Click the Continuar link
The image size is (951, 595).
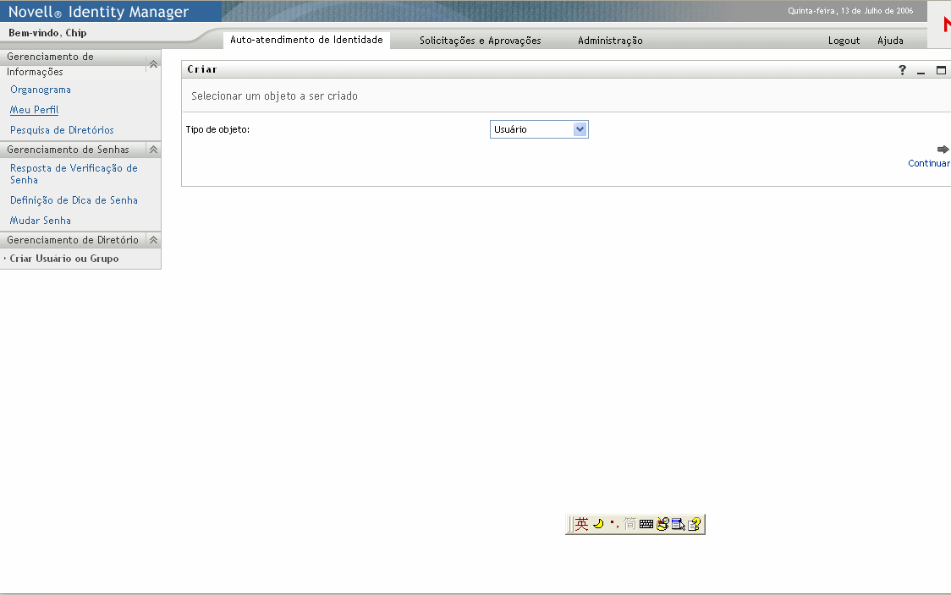[x=928, y=164]
